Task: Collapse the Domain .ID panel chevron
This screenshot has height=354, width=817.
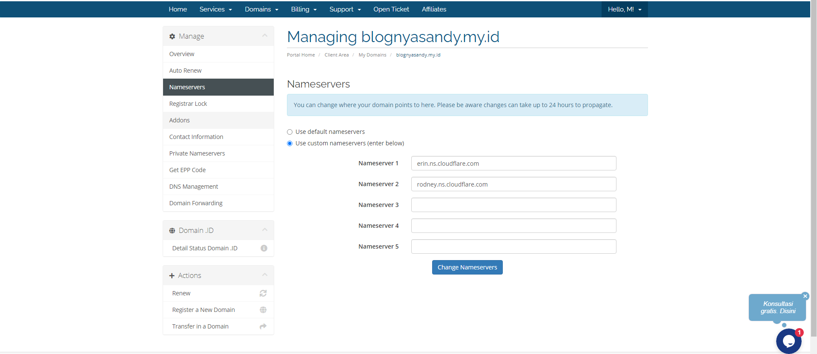Action: click(x=265, y=230)
